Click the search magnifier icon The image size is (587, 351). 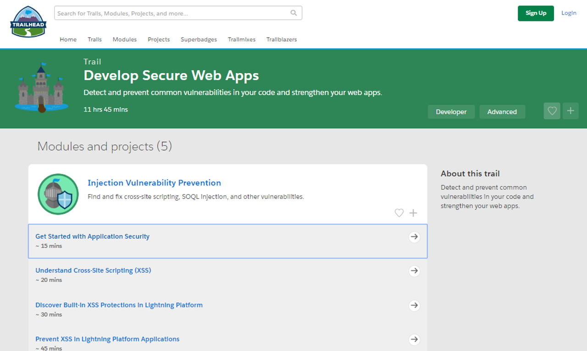[x=293, y=13]
